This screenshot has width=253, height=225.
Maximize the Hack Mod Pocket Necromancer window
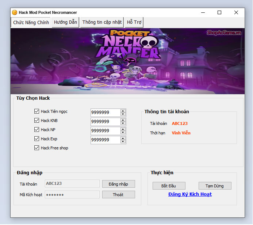coord(219,12)
